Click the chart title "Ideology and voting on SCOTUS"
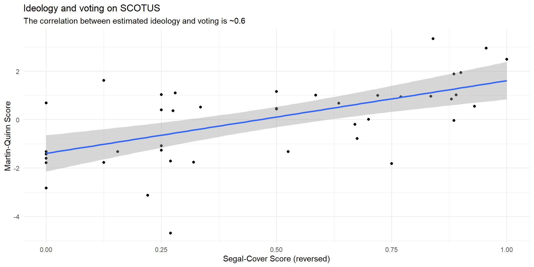 (x=92, y=8)
